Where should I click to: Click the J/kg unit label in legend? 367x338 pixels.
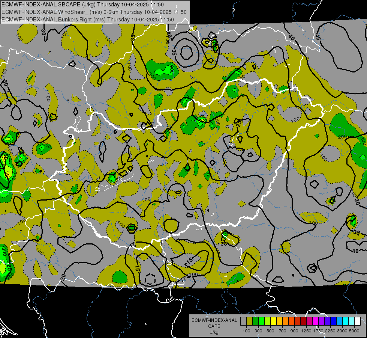point(214,332)
